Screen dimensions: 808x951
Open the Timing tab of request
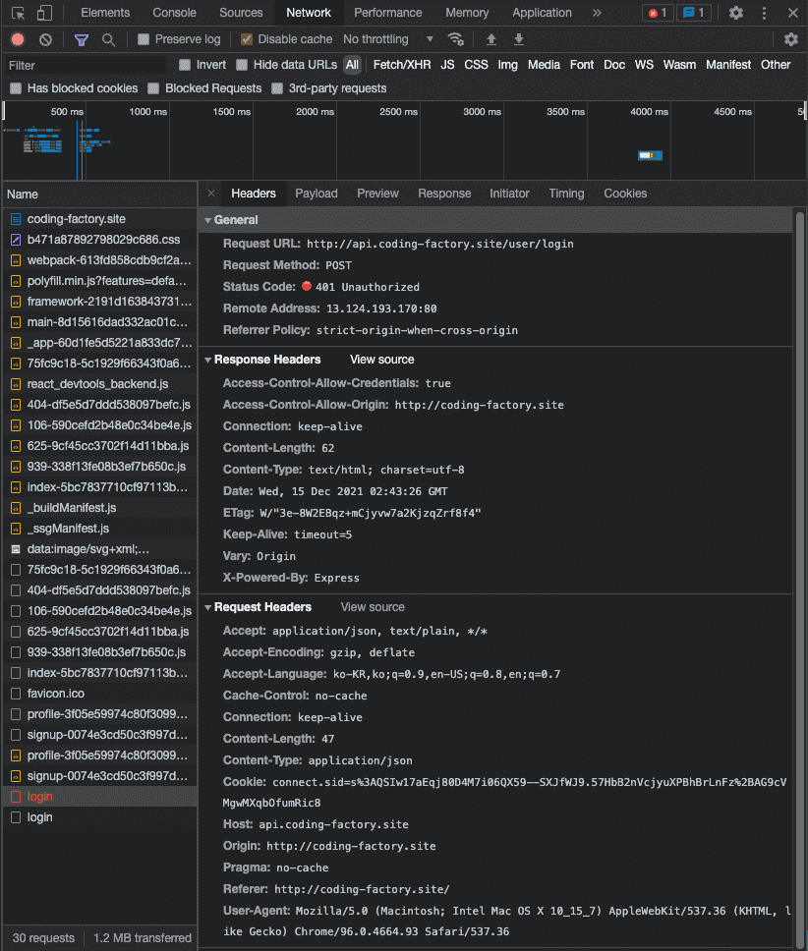click(566, 194)
